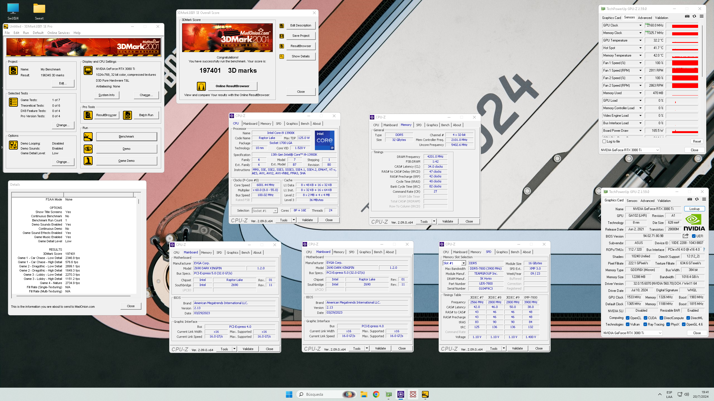Click the Online ResultBrowser button
The width and height of the screenshot is (714, 401).
pos(232,86)
